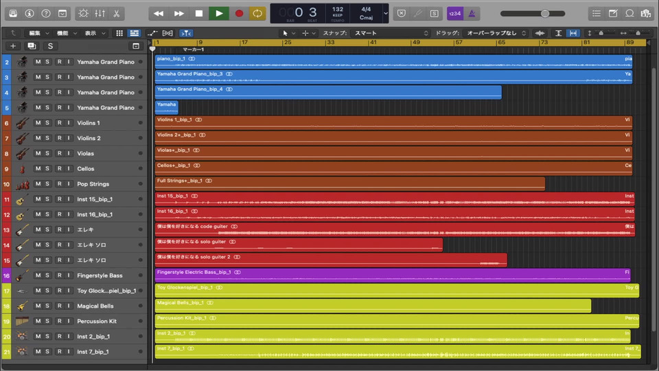Toggle Catch Playhead button
Screen dimensions: 659x371
[x=186, y=33]
